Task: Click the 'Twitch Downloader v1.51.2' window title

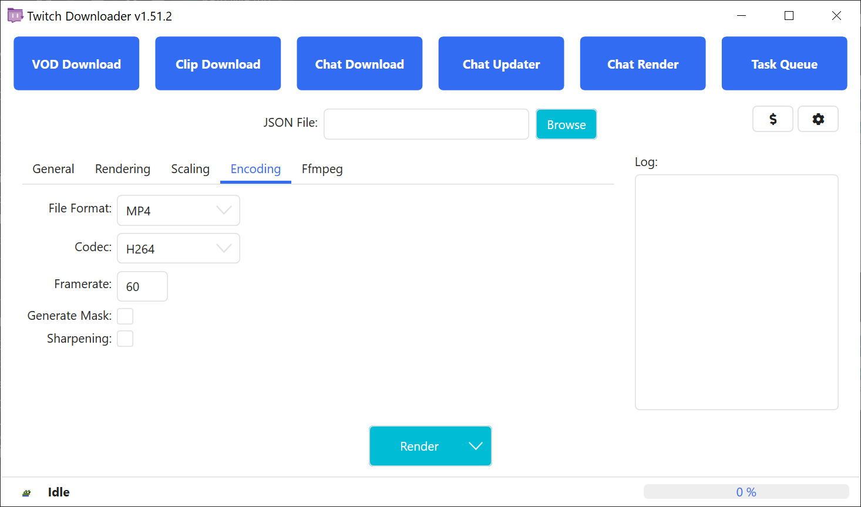Action: [x=99, y=16]
